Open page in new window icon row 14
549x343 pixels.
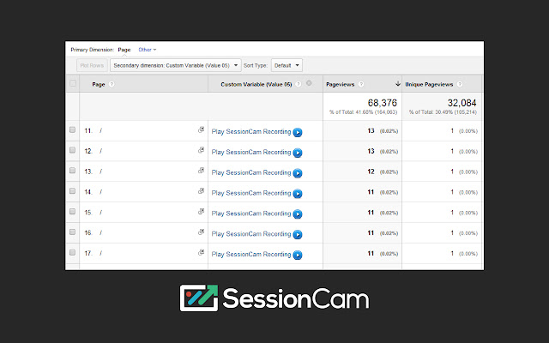201,190
